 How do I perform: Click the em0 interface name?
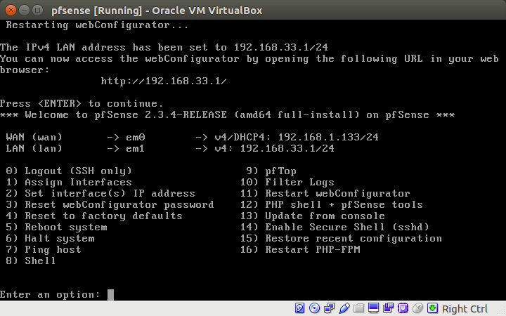click(x=136, y=138)
